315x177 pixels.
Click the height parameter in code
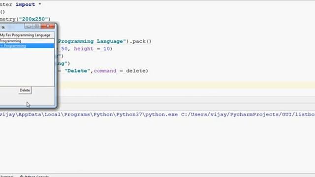click(84, 49)
